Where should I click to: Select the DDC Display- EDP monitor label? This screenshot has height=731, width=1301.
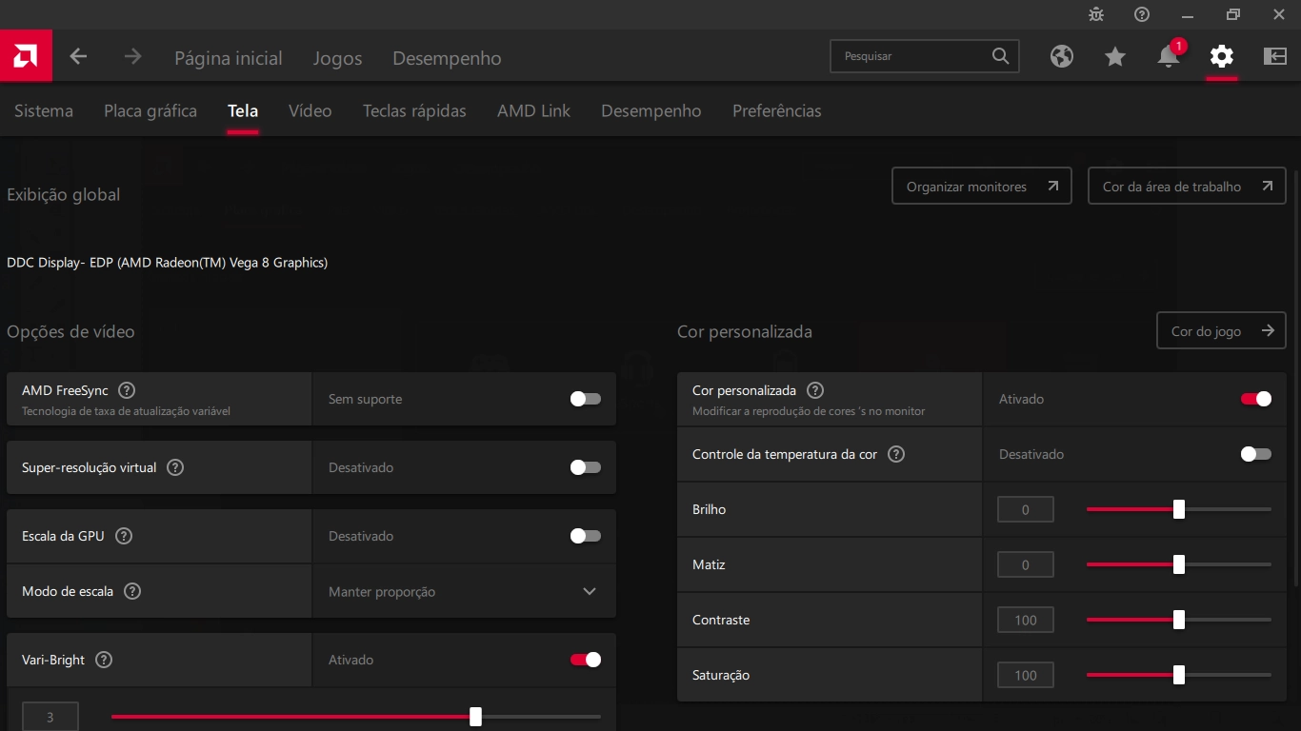pos(168,263)
